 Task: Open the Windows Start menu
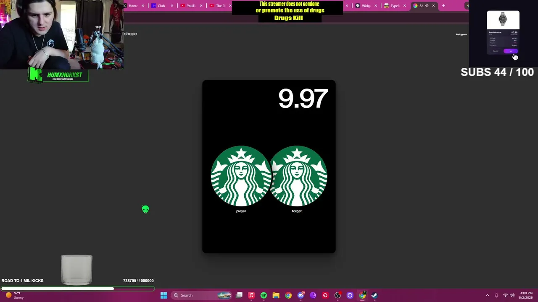164,295
